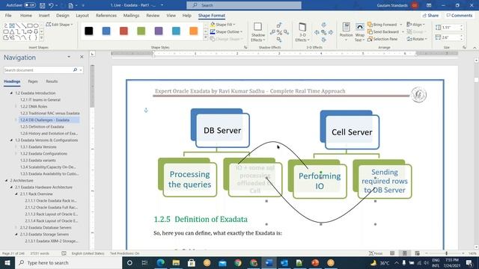Open the Shadow Effects gallery

pos(257,32)
